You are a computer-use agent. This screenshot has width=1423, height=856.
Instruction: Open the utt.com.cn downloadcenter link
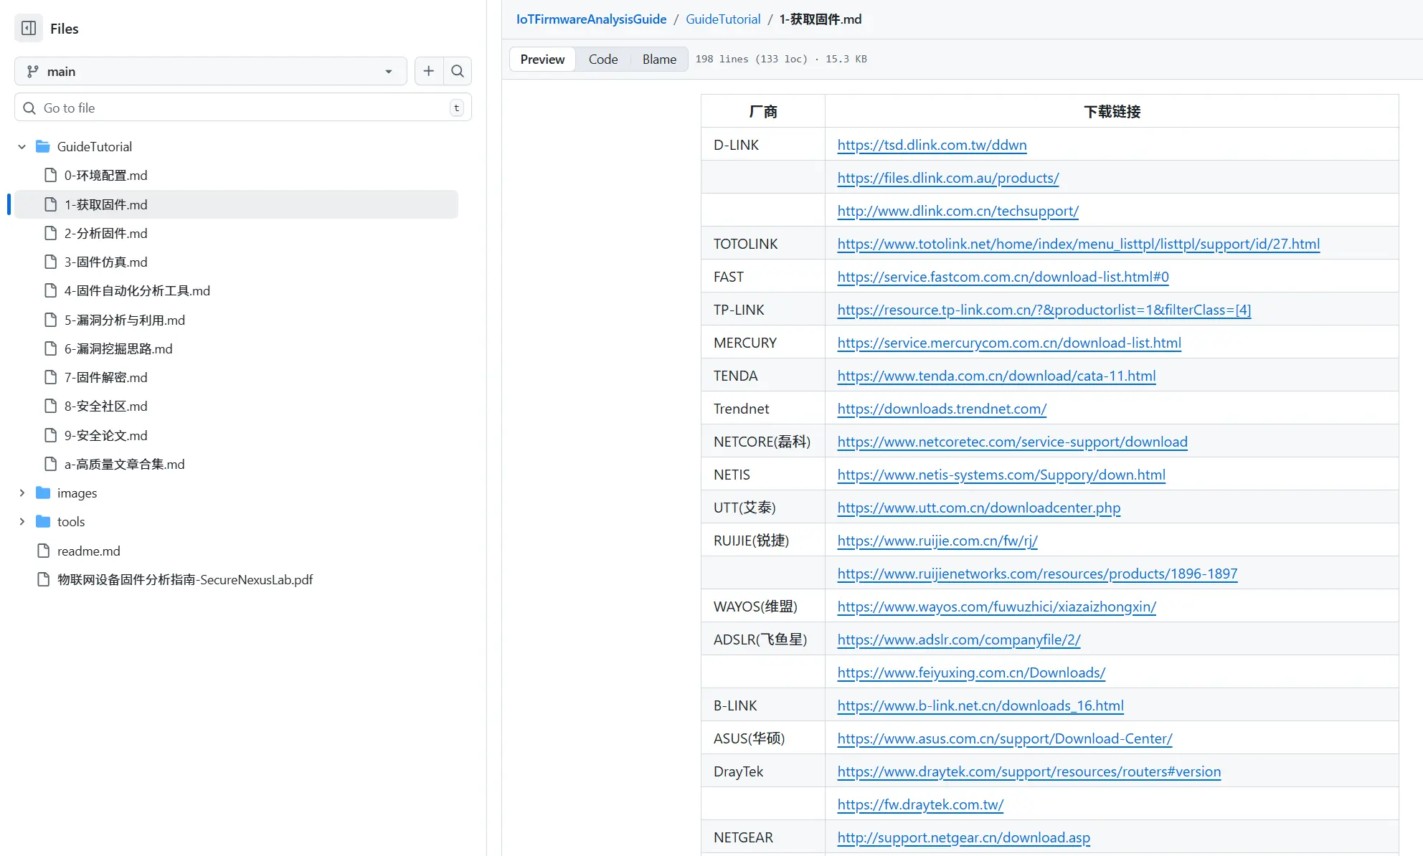978,508
